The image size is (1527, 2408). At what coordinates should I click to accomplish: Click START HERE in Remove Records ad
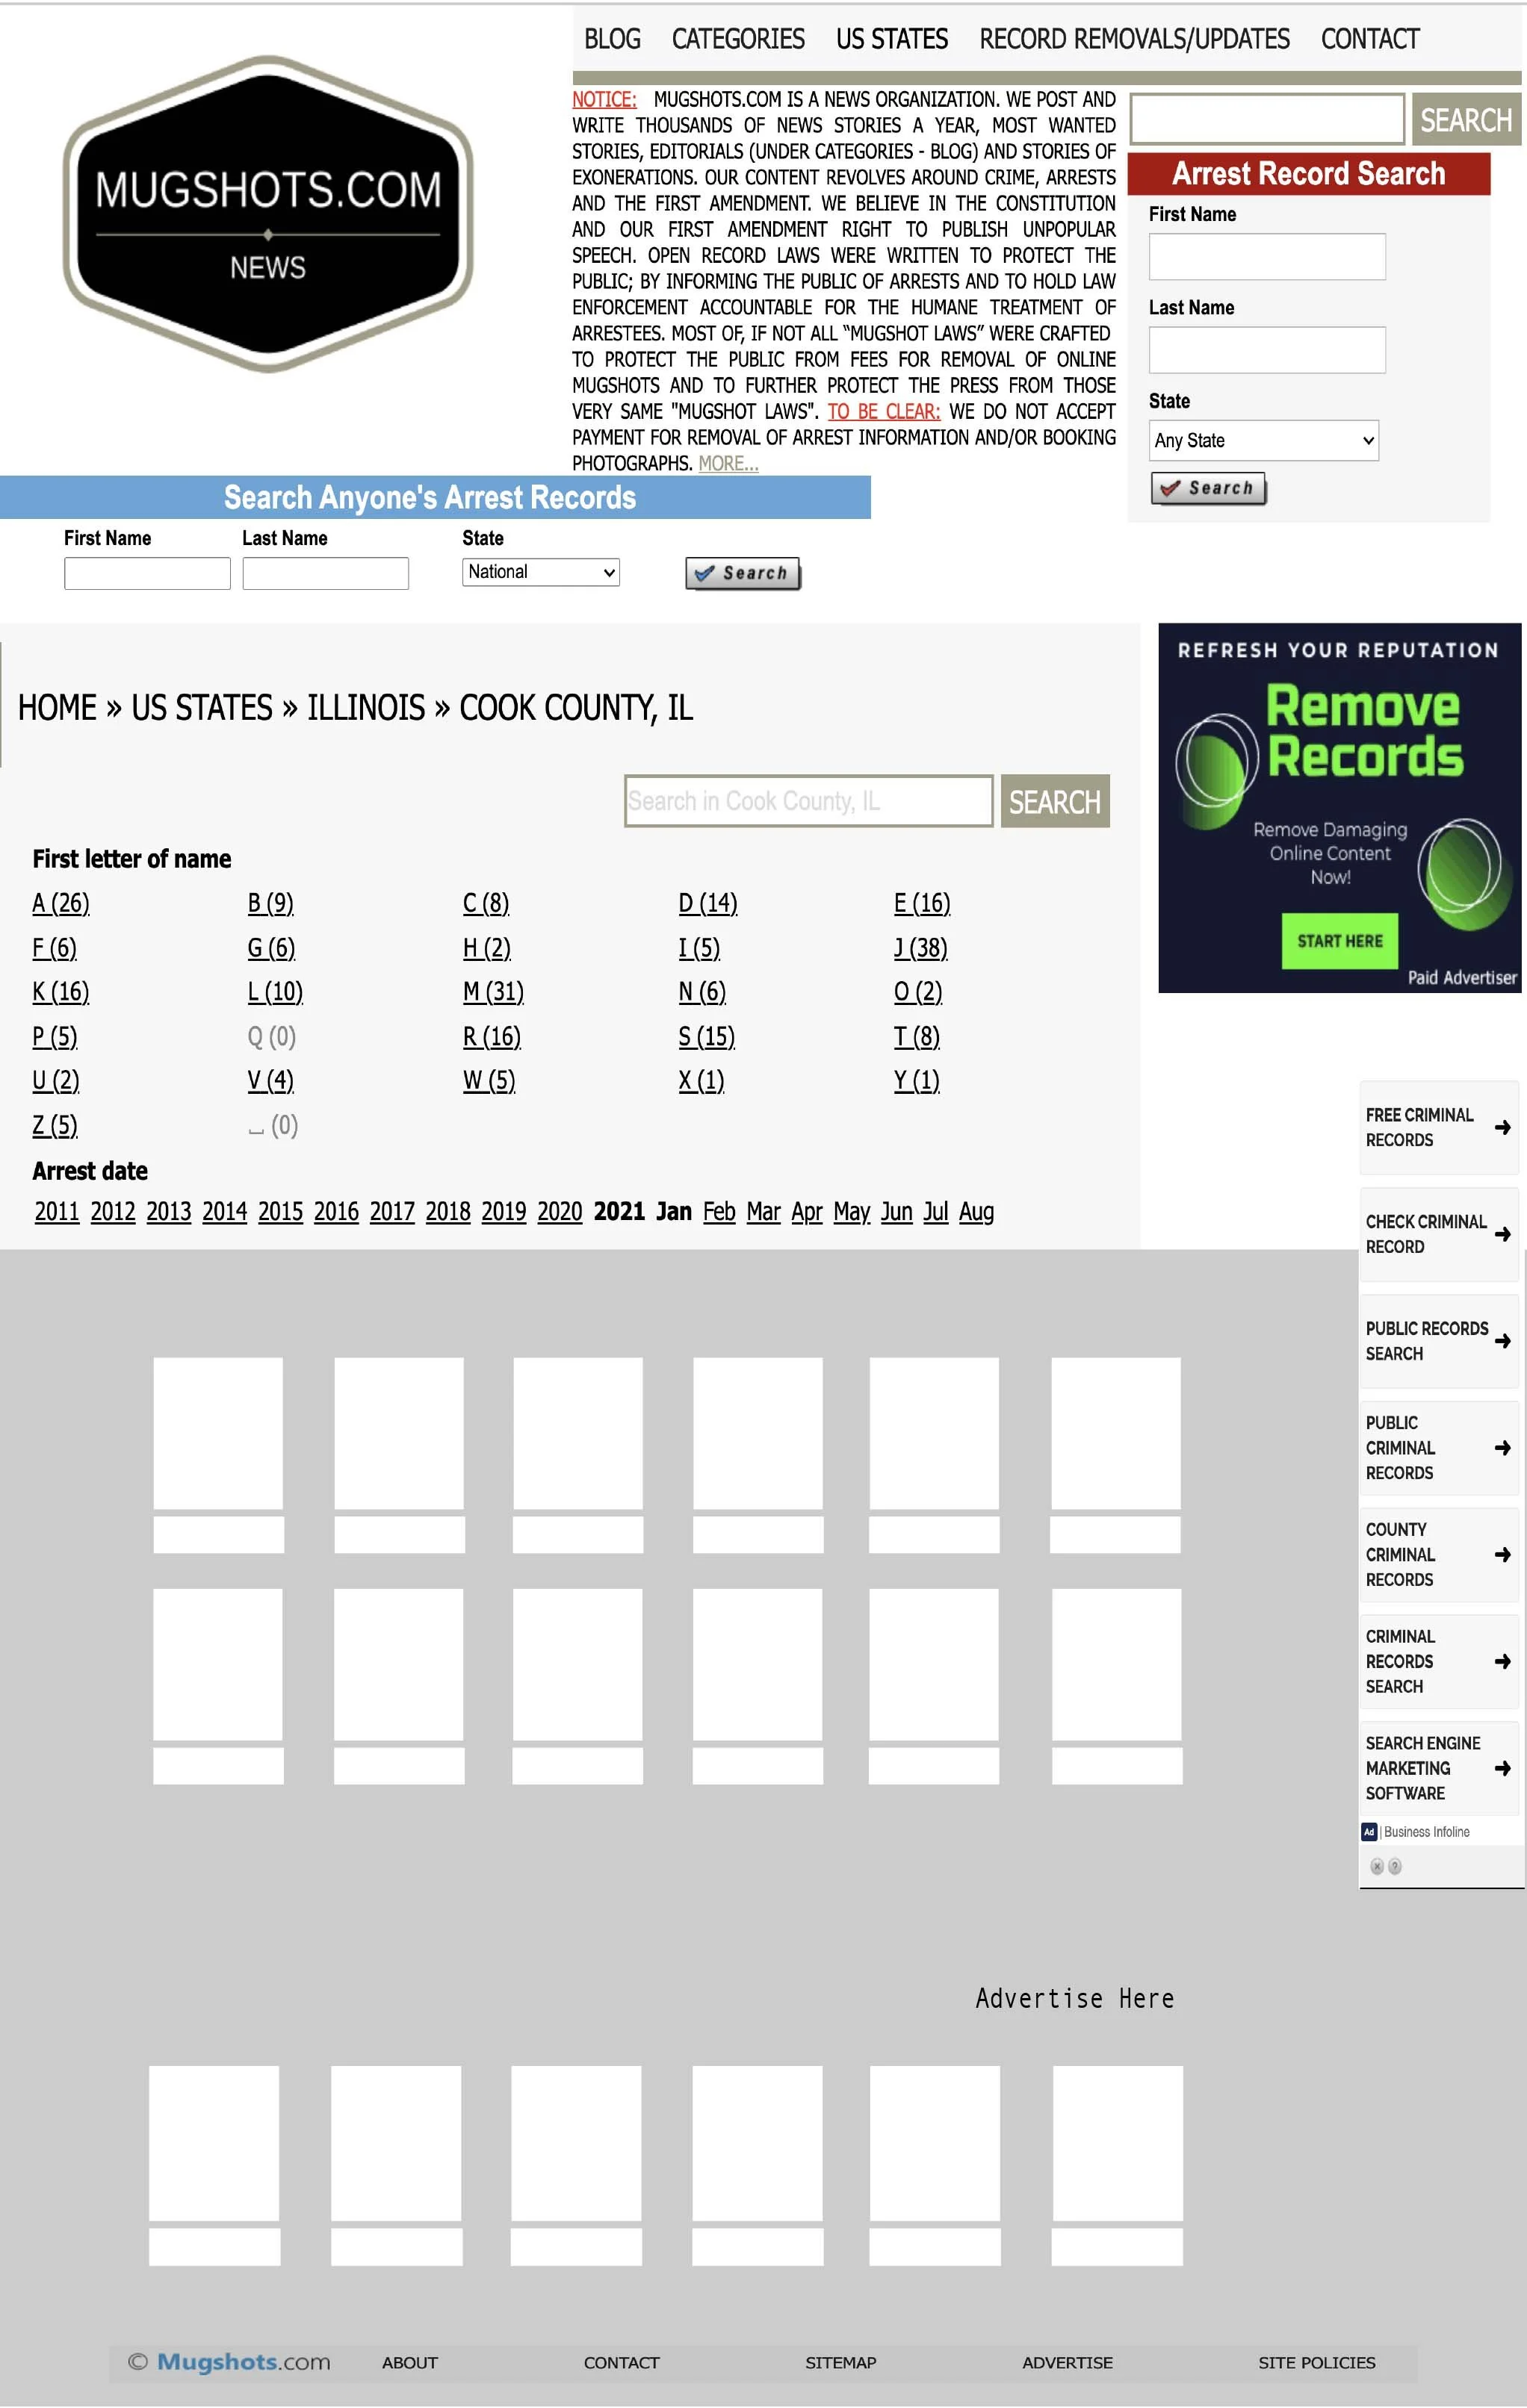tap(1340, 941)
